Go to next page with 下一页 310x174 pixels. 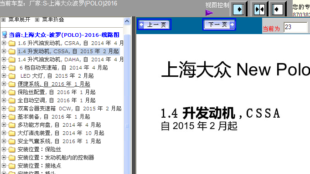[x=219, y=25]
